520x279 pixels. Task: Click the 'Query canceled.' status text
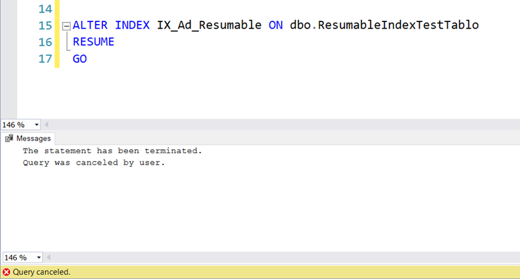pyautogui.click(x=41, y=272)
